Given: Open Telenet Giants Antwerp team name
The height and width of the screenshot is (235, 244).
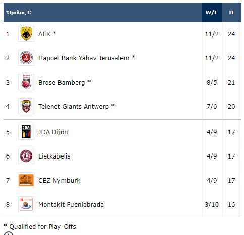Looking at the screenshot, I should click(x=74, y=107).
